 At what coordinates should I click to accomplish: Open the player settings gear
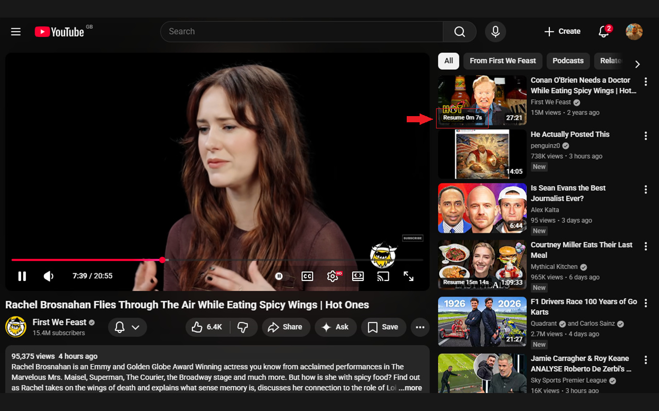click(x=333, y=276)
